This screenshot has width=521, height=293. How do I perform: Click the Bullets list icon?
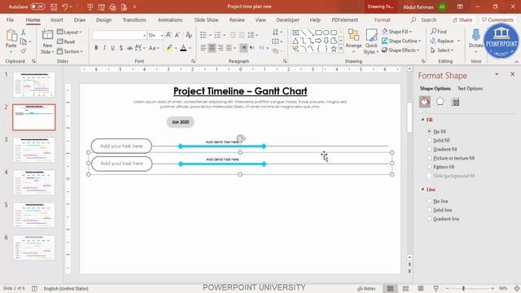point(204,35)
